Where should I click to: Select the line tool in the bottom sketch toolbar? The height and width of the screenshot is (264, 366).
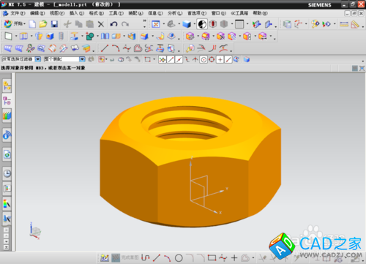pos(157,257)
